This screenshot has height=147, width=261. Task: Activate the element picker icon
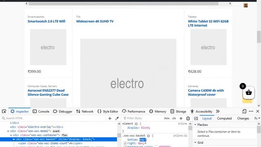tap(4, 111)
